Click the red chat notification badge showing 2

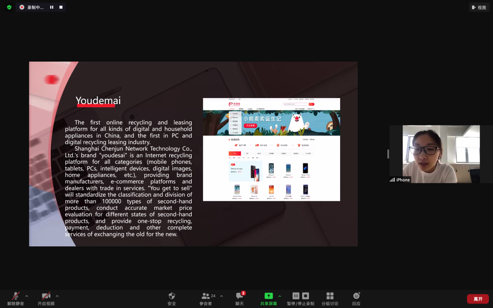(x=243, y=293)
